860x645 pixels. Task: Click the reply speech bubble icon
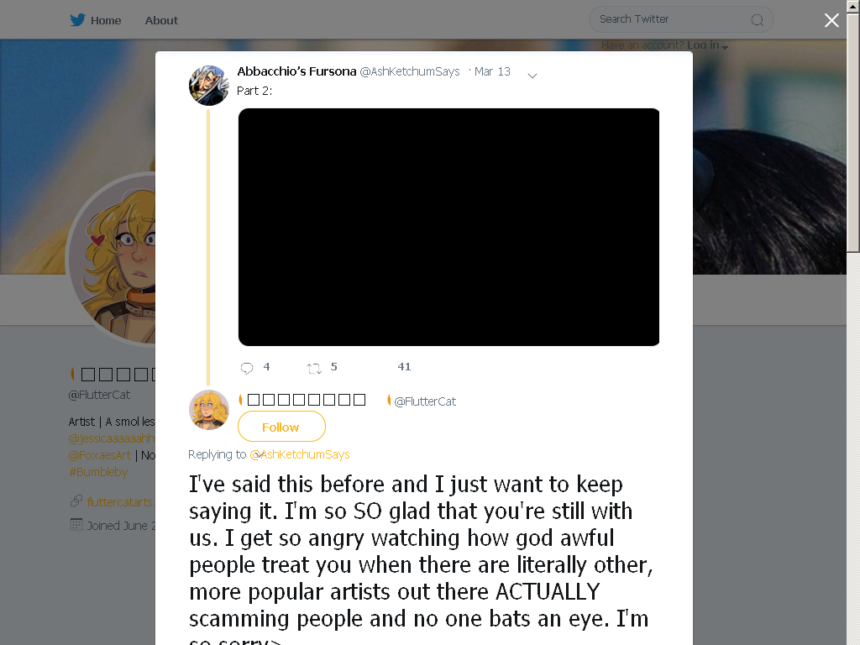pyautogui.click(x=247, y=368)
